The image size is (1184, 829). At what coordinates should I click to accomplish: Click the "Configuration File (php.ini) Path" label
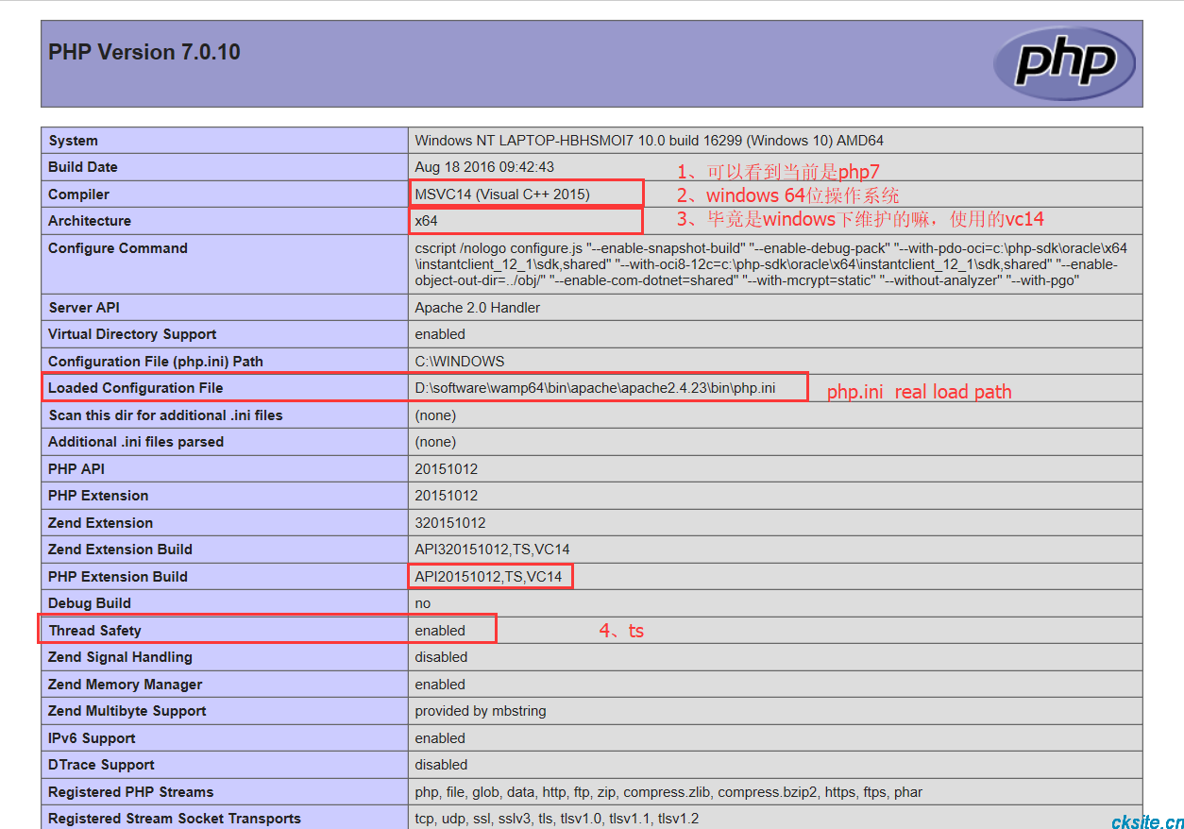pyautogui.click(x=156, y=362)
